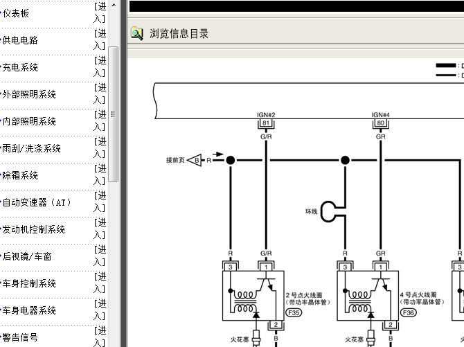
Task: Select 后视镜/车窗 entry
Action: click(x=27, y=256)
